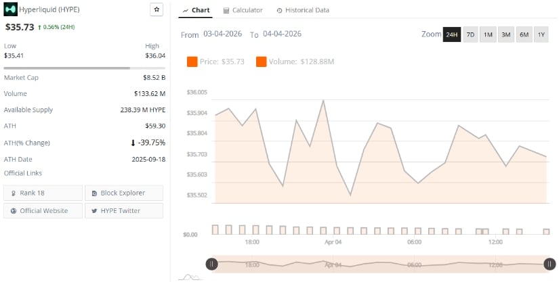The width and height of the screenshot is (559, 282).
Task: Click the left range slider handle
Action: (211, 264)
